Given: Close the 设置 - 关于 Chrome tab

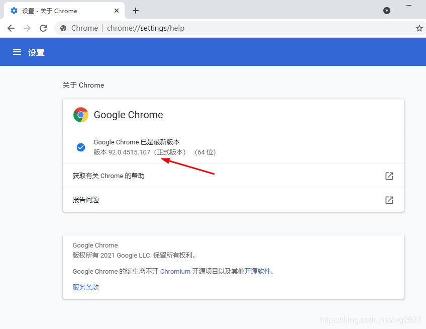Looking at the screenshot, I should [116, 11].
